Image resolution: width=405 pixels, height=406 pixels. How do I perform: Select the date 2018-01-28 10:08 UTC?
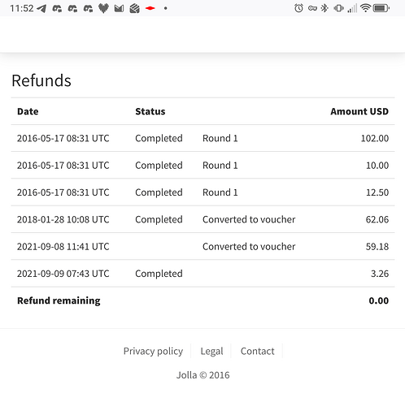click(x=63, y=219)
